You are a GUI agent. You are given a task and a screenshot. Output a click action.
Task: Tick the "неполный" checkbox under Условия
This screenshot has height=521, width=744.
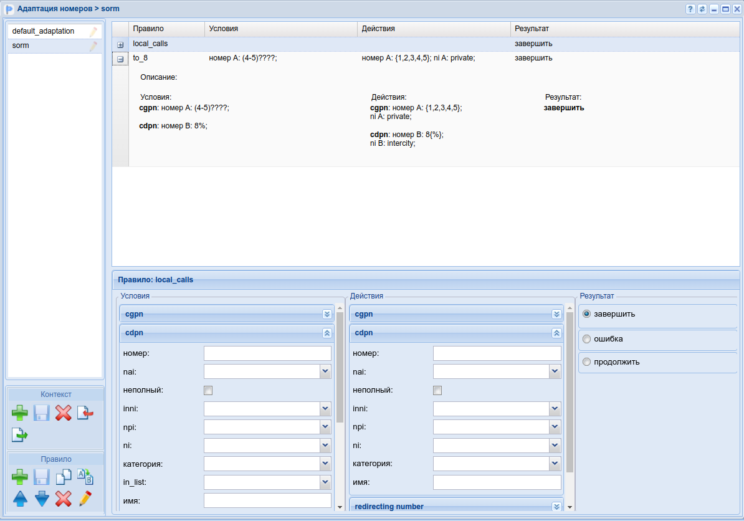(x=208, y=390)
